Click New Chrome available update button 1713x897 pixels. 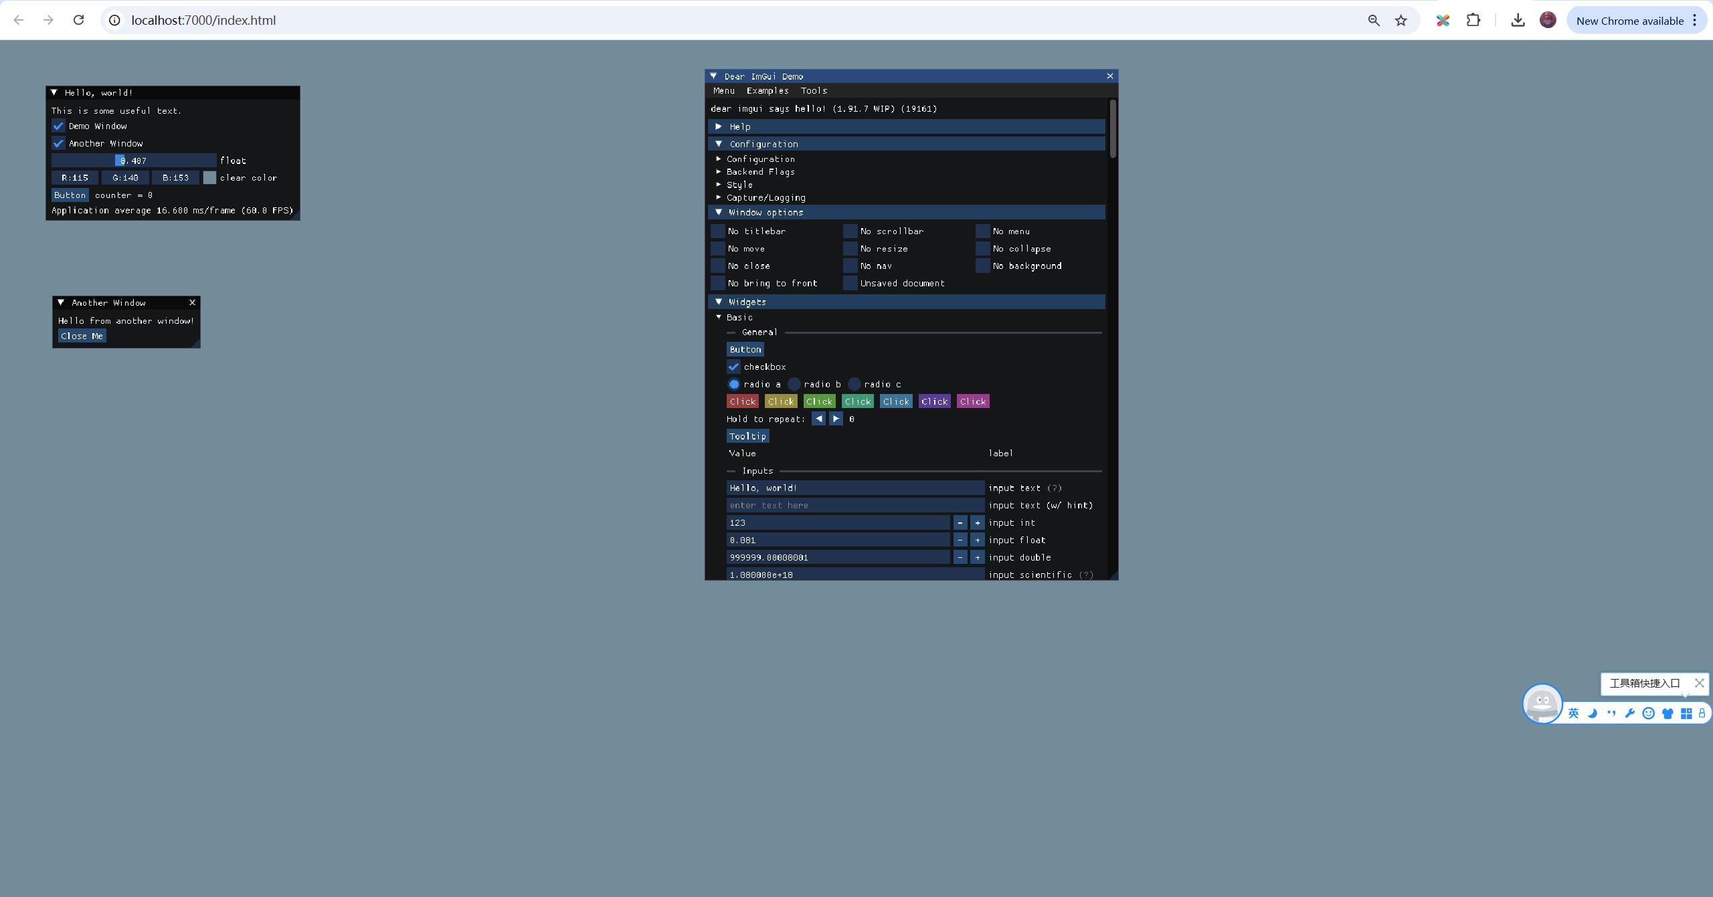(x=1629, y=20)
